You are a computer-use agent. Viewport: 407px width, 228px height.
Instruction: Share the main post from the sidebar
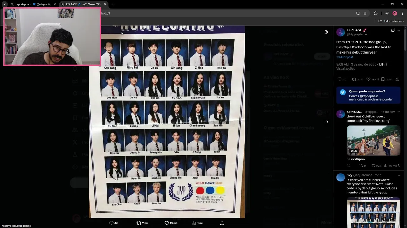point(397,79)
